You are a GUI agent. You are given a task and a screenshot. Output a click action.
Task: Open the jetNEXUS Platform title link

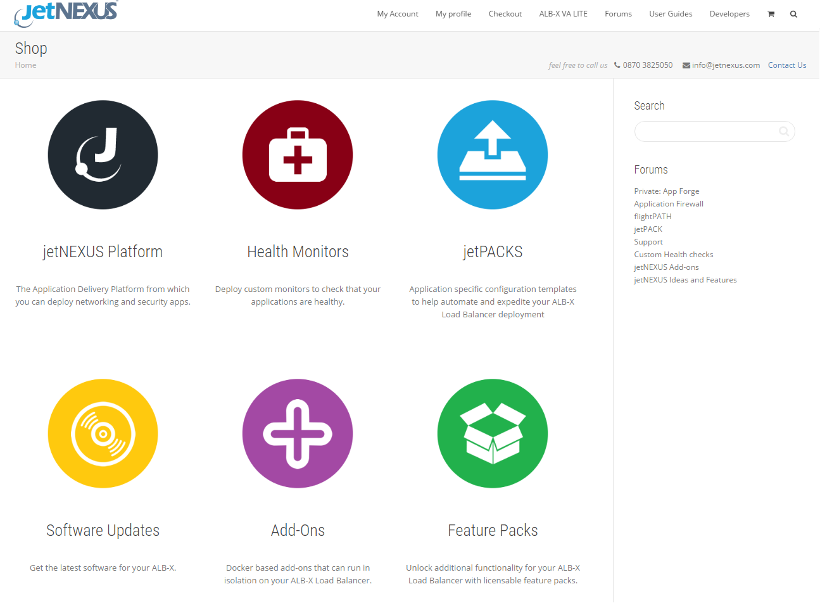click(x=103, y=251)
